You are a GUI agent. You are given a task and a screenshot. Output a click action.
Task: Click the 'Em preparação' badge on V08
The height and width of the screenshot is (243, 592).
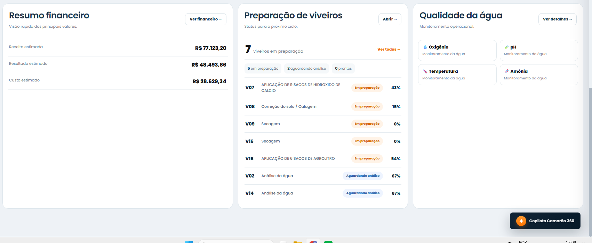coord(367,106)
